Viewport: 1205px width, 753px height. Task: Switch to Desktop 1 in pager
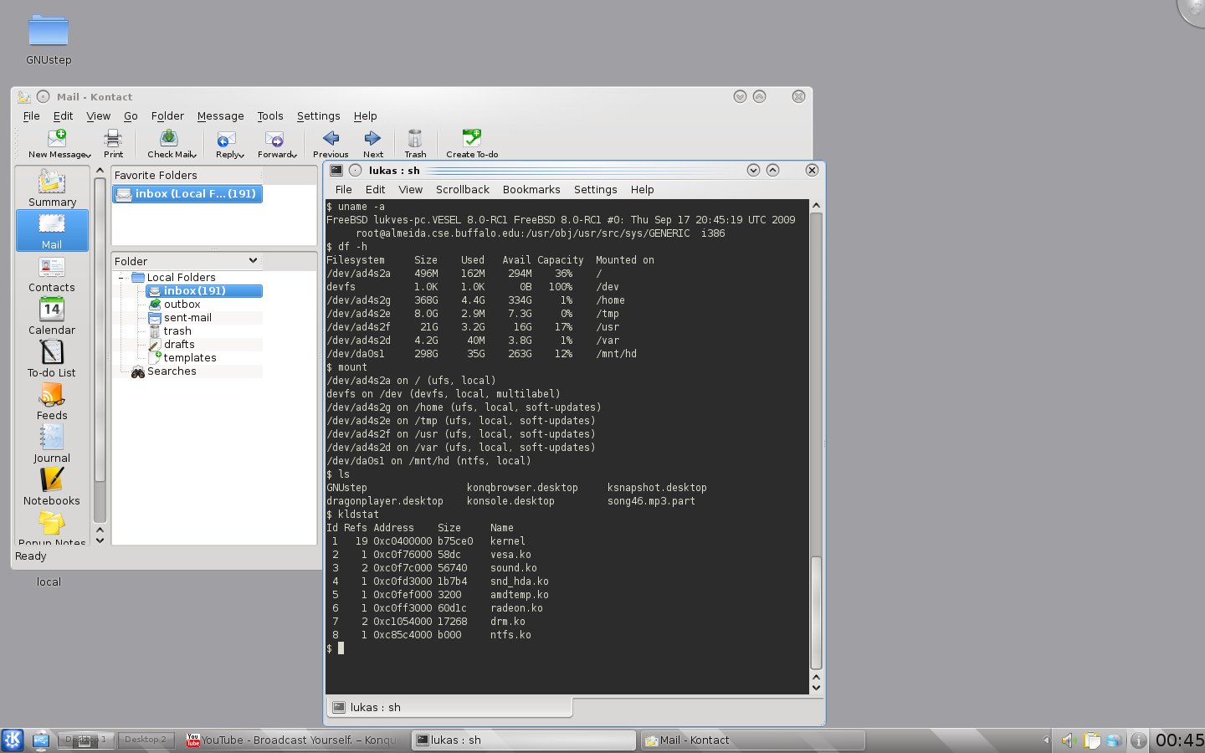coord(86,740)
